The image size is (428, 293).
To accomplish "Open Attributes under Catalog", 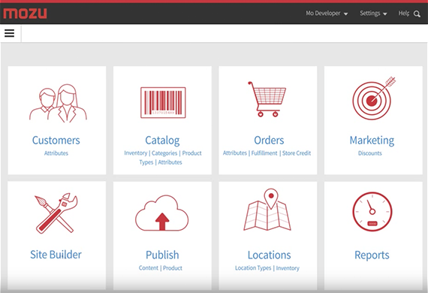I will pos(170,162).
